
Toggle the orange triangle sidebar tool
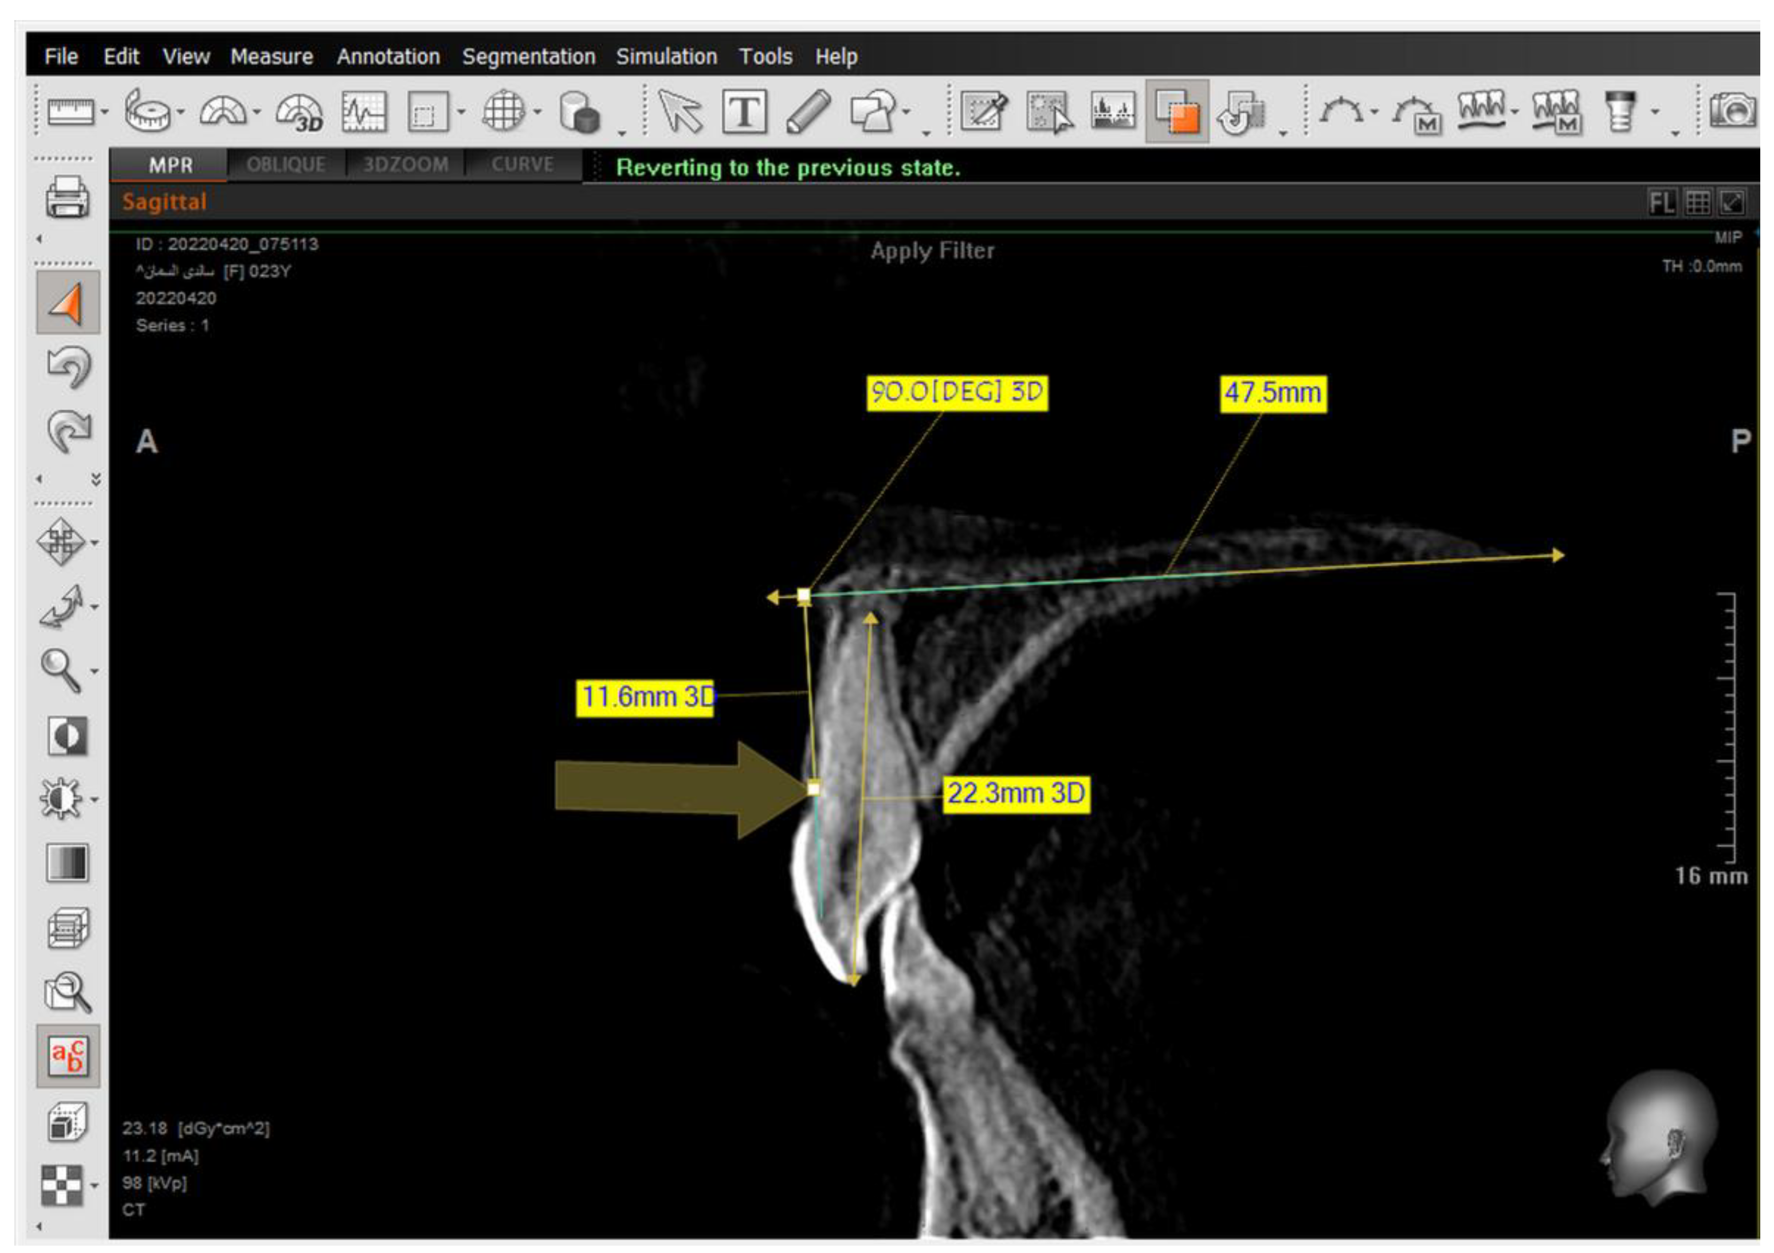(68, 303)
